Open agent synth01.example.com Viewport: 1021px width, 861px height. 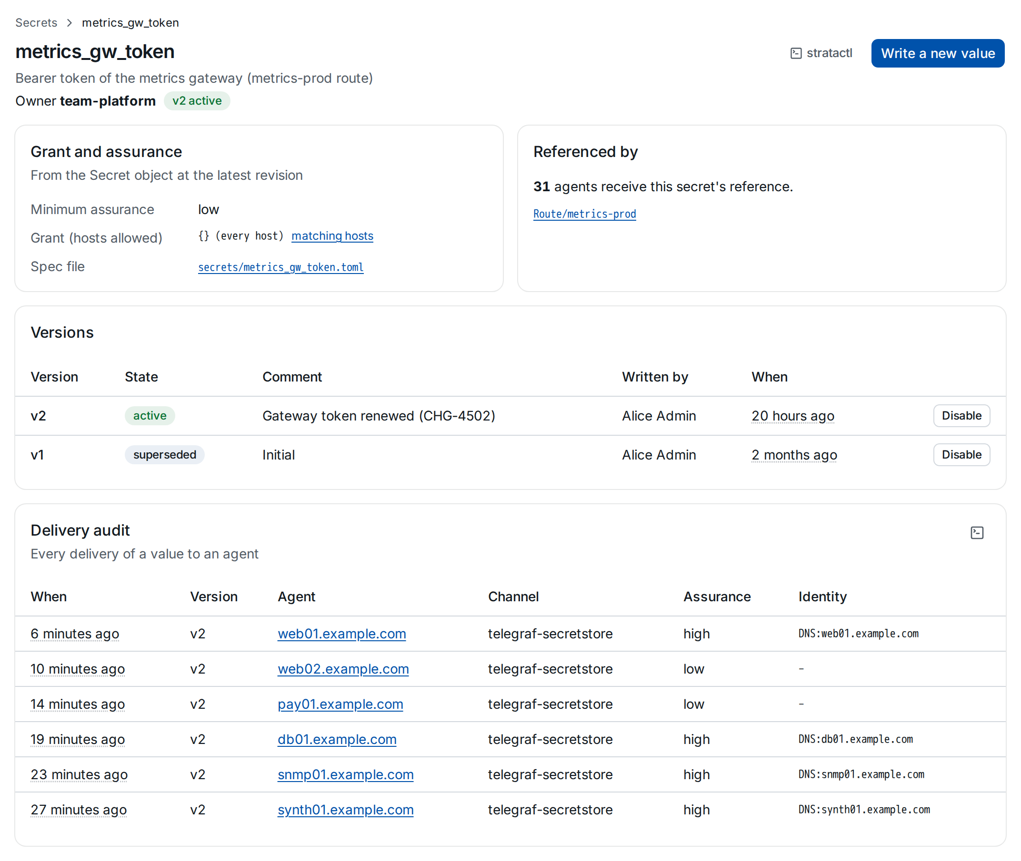[345, 809]
